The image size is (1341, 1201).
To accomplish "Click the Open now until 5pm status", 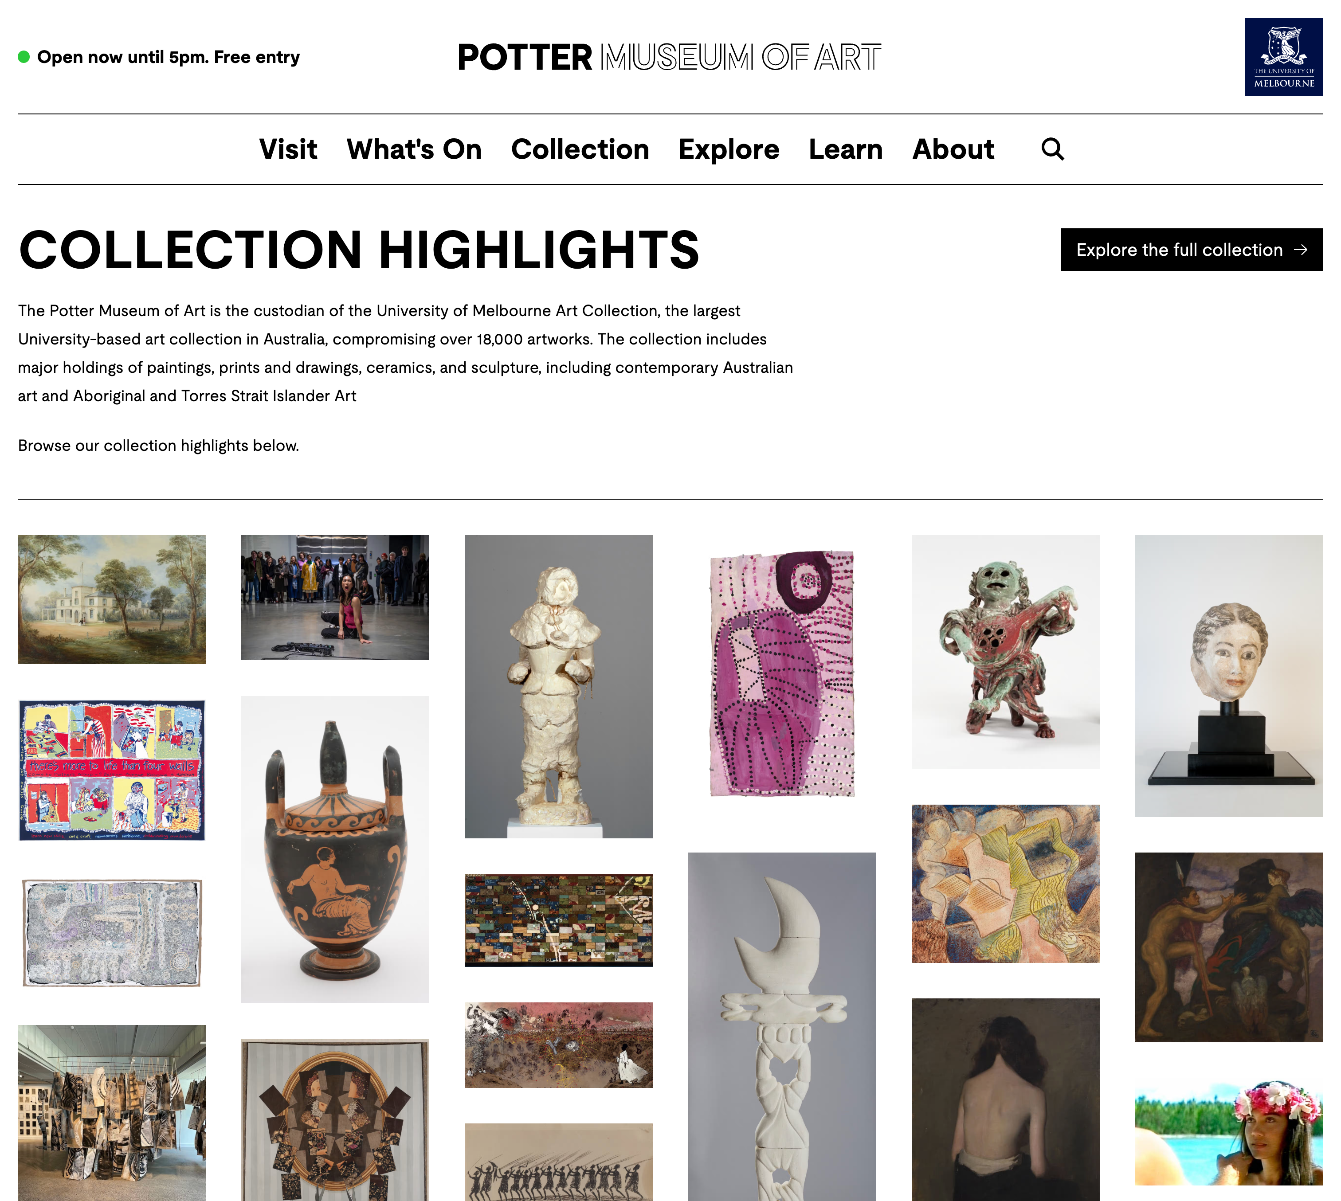I will (x=159, y=57).
